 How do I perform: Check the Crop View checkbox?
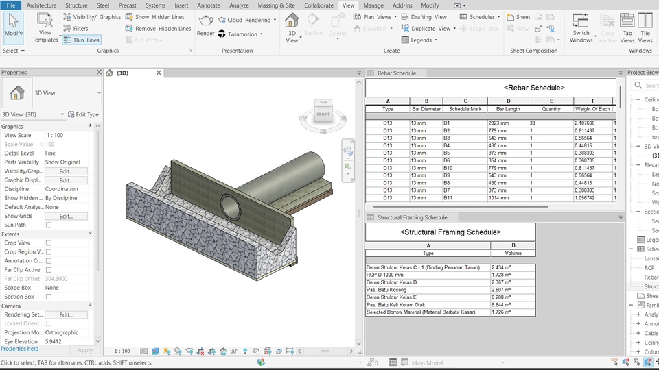pos(49,243)
